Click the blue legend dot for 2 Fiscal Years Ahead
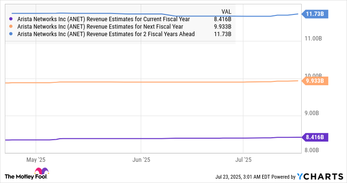The image size is (347, 183). click(x=11, y=34)
